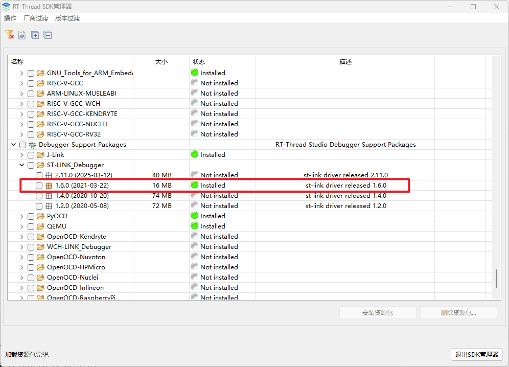This screenshot has height=367, width=509.
Task: Open the 操作 menu
Action: coord(10,18)
